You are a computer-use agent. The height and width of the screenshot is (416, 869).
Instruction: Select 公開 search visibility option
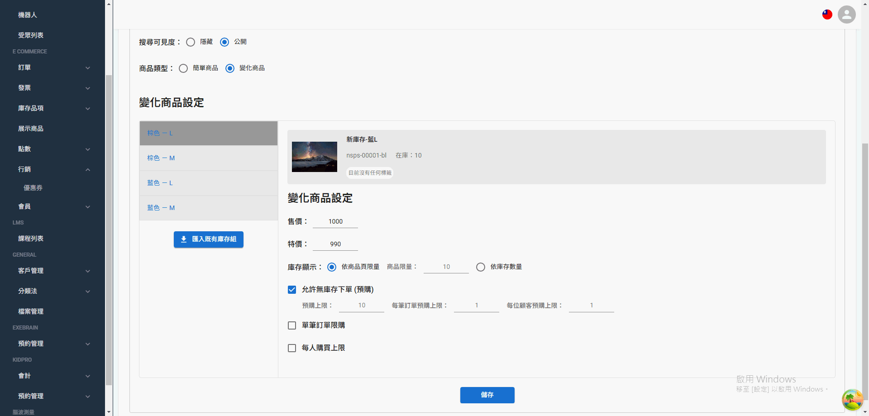click(224, 42)
